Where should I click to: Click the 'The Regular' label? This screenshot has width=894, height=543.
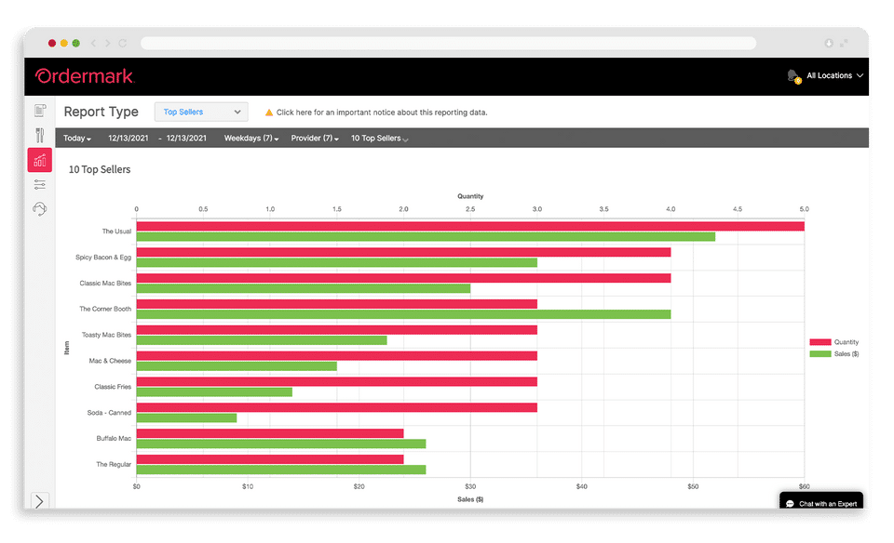tap(114, 465)
